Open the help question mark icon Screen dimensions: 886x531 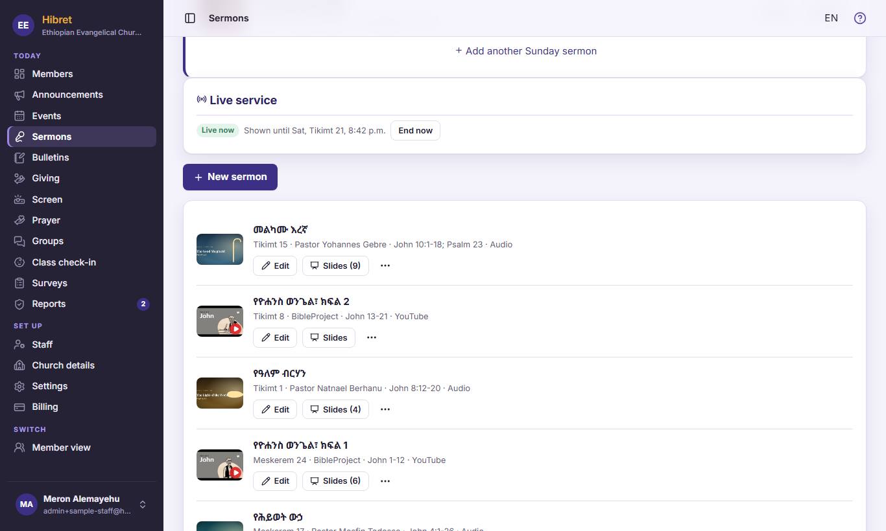860,18
